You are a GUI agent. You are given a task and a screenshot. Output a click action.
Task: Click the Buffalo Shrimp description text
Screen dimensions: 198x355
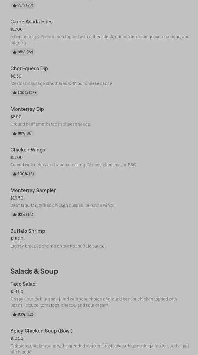pos(58,246)
